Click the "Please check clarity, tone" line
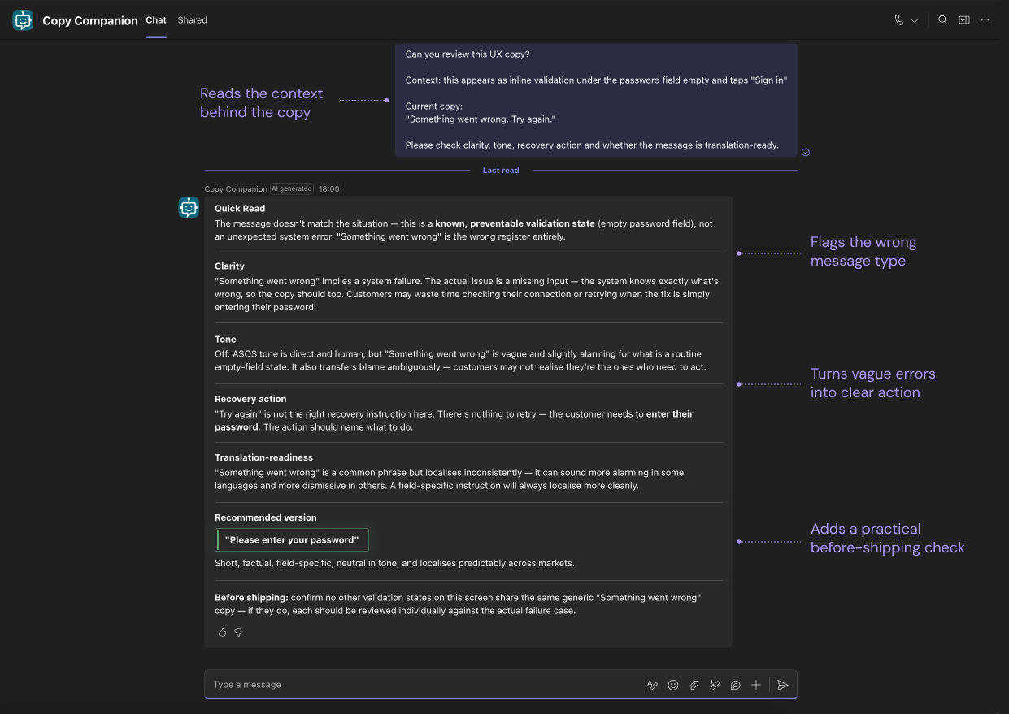This screenshot has width=1009, height=714. point(592,145)
